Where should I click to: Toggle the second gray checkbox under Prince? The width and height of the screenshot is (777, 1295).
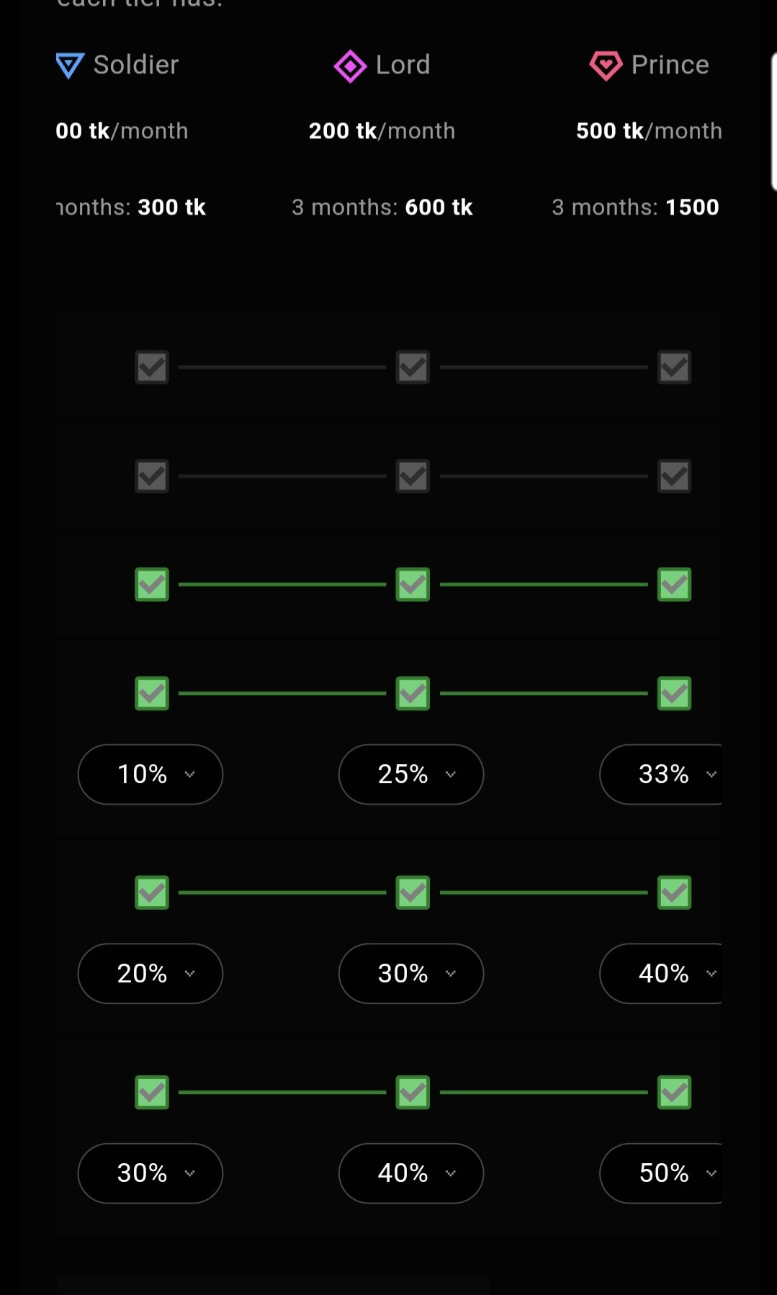(674, 476)
